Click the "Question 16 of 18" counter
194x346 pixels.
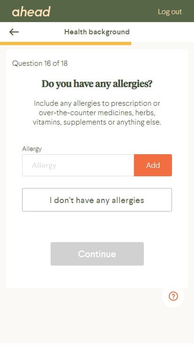point(40,63)
